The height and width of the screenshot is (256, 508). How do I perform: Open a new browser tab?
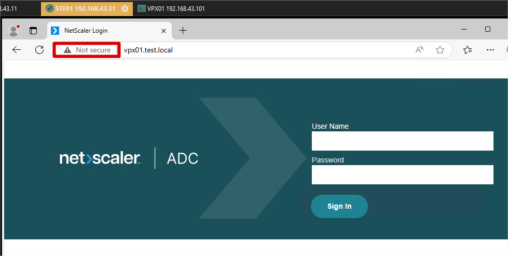[x=183, y=31]
